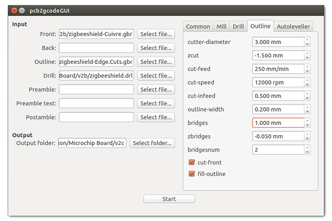Increase cut-feed with up arrow
Screen dimensions: 332x221
tap(307, 67)
